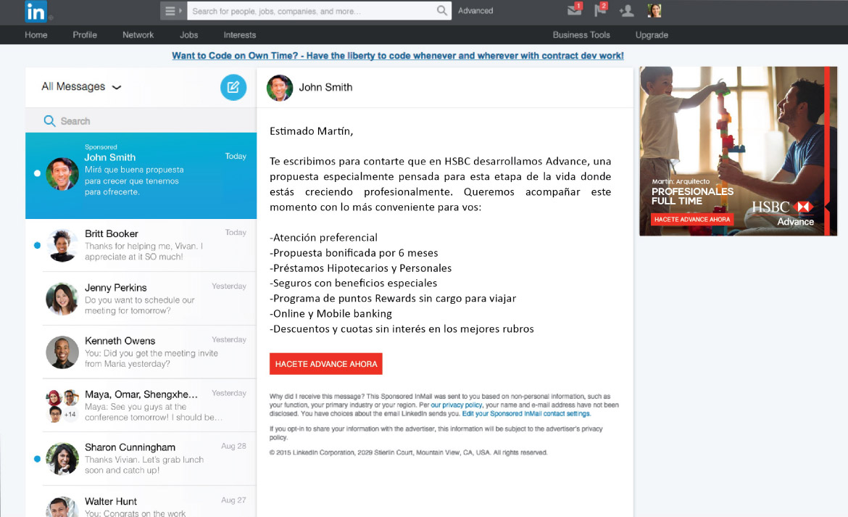Viewport: 848px width, 517px height.
Task: Focus the messages Search field
Action: [x=141, y=121]
